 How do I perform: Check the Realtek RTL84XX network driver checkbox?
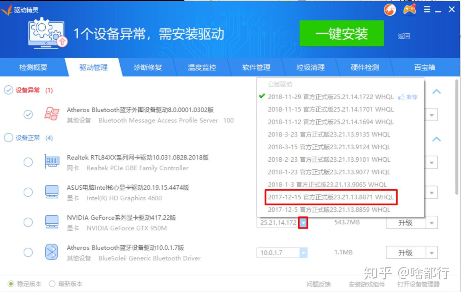click(x=28, y=162)
